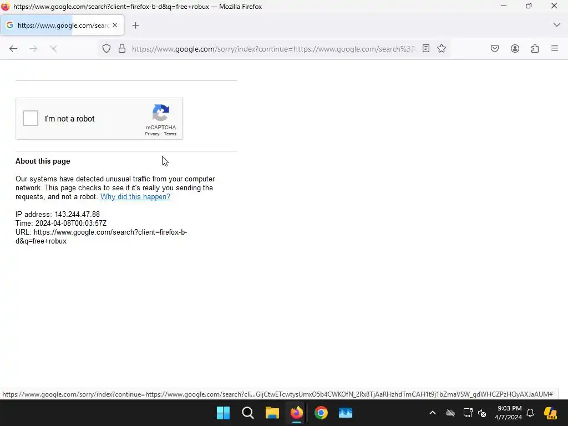This screenshot has width=568, height=426.
Task: Toggle reader view icon in address bar
Action: 426,49
